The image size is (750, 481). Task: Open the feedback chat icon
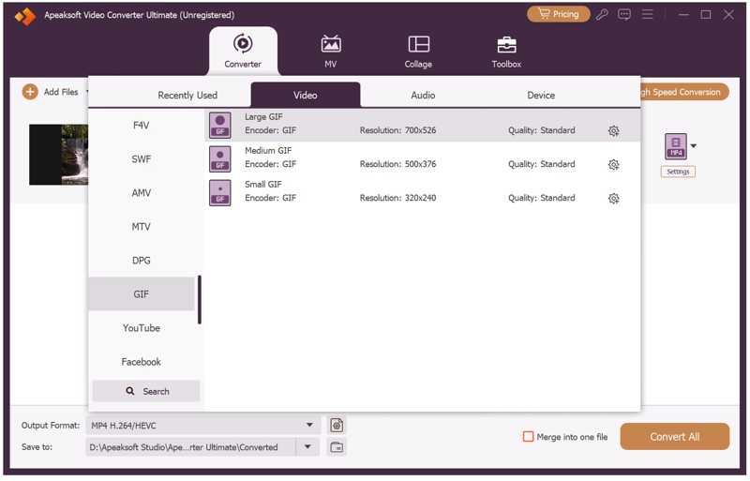(x=625, y=15)
